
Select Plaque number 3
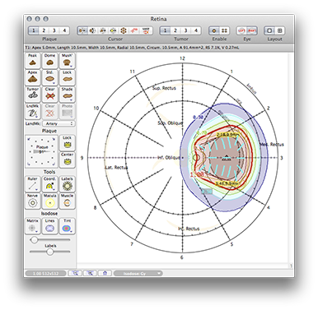click(x=54, y=30)
